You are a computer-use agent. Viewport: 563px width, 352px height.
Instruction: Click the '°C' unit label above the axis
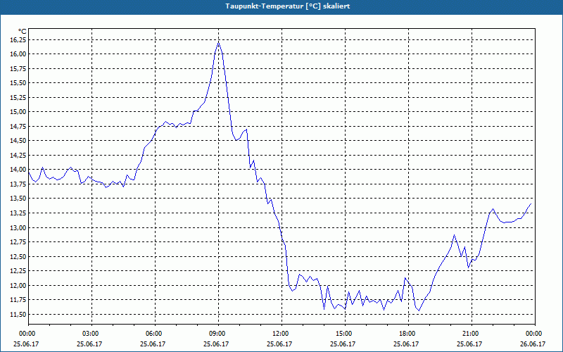(22, 32)
